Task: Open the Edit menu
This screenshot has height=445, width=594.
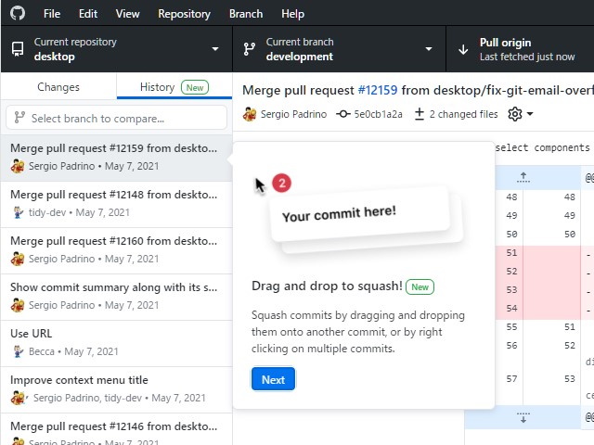Action: tap(88, 14)
